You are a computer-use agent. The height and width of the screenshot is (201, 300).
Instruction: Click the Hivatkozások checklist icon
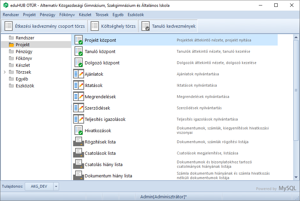click(79, 130)
